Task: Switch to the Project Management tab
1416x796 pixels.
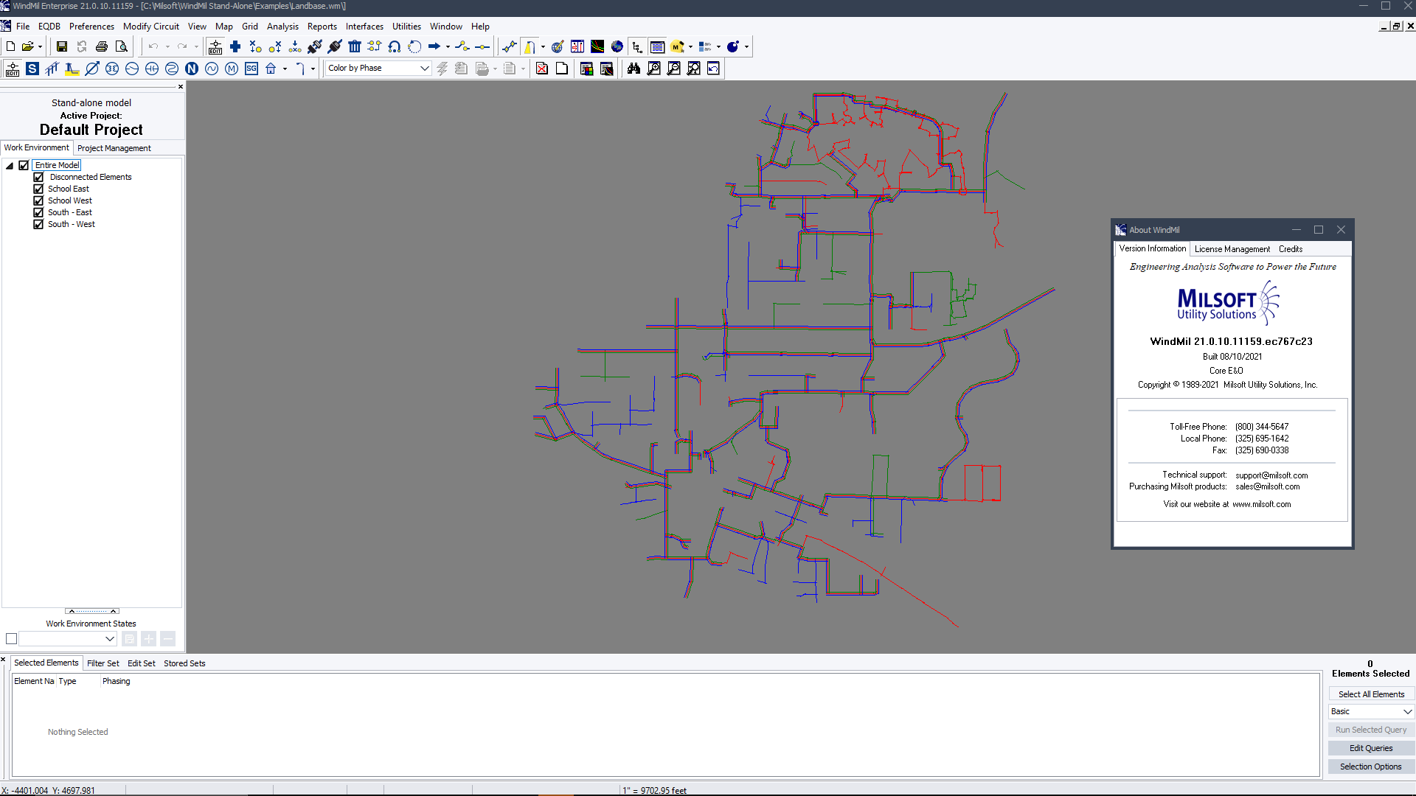Action: 114,148
